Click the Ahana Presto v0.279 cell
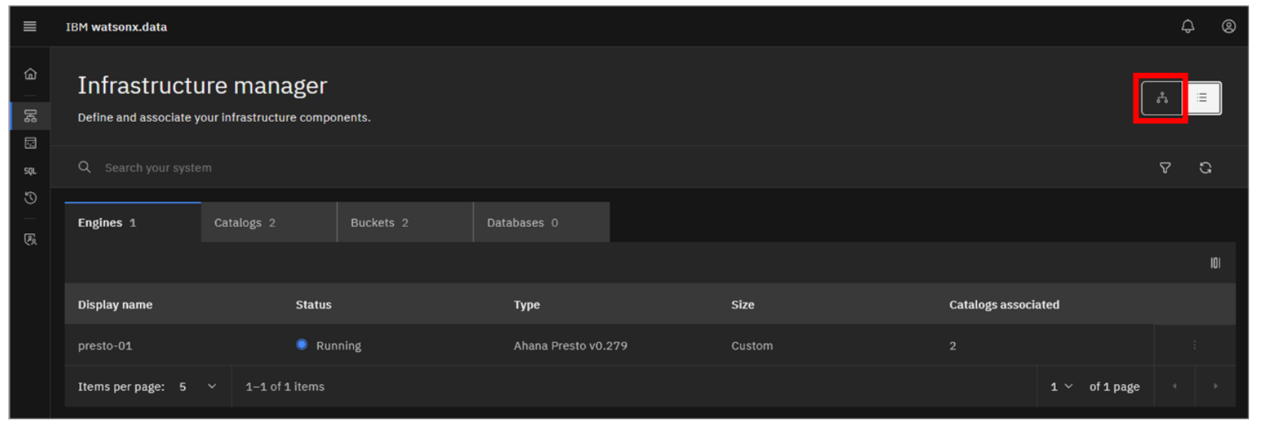The image size is (1265, 427). [570, 346]
